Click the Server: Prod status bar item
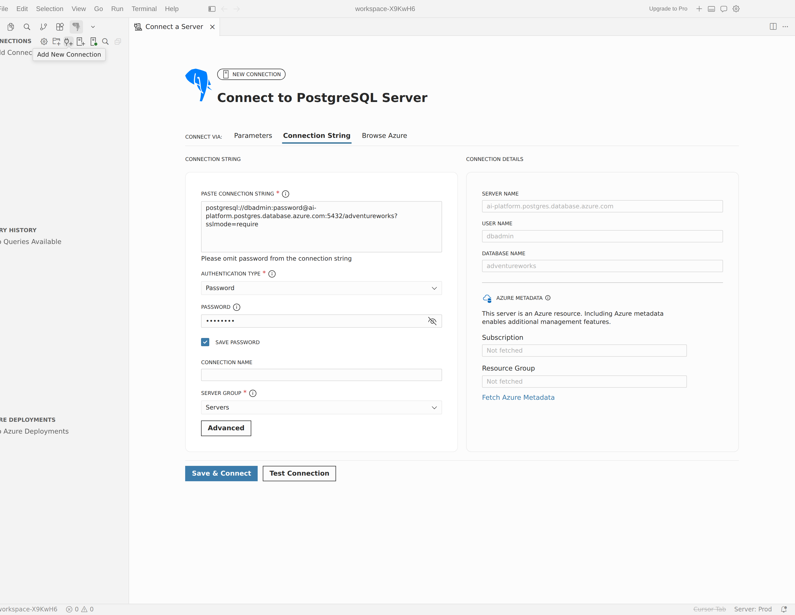The image size is (795, 615). click(x=753, y=609)
